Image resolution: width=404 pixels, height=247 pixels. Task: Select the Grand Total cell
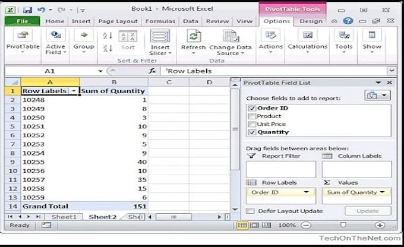50,206
